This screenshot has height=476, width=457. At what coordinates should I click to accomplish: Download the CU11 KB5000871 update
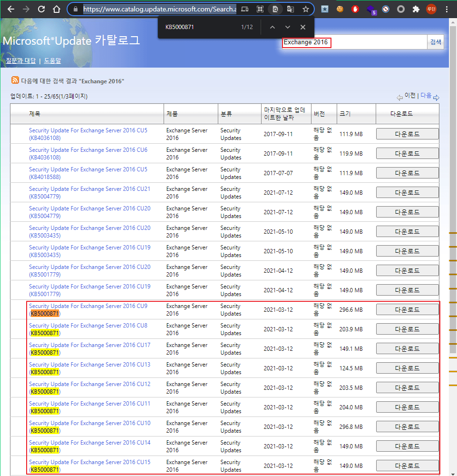pos(407,407)
